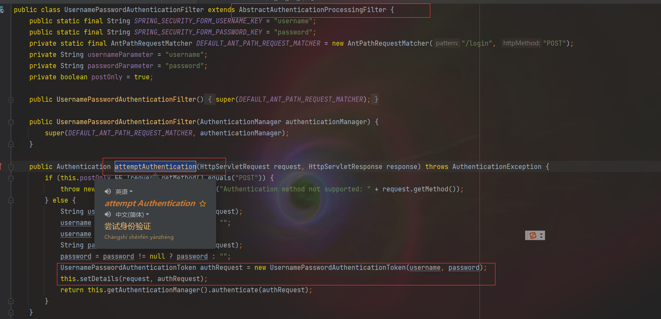The image size is (661, 319).
Task: Click the selected attemptAuthentication method name
Action: pyautogui.click(x=155, y=167)
